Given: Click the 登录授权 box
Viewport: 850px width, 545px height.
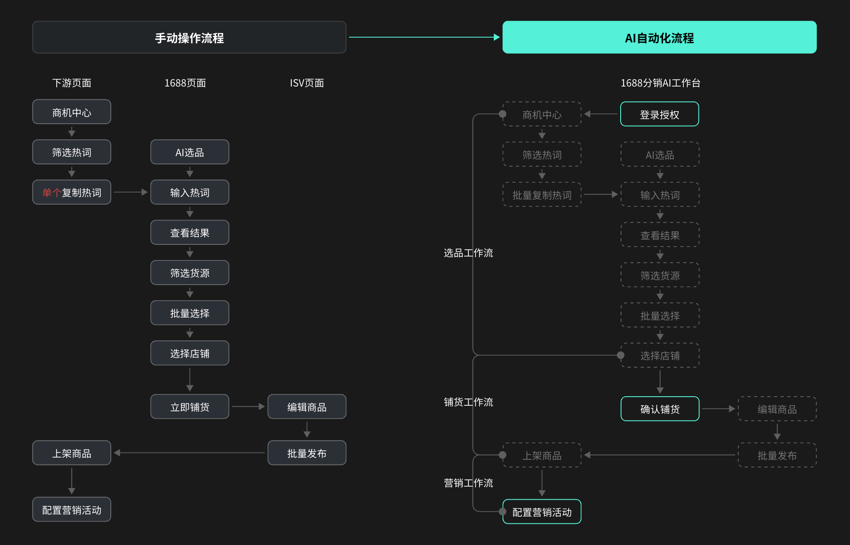Looking at the screenshot, I should click(x=660, y=114).
